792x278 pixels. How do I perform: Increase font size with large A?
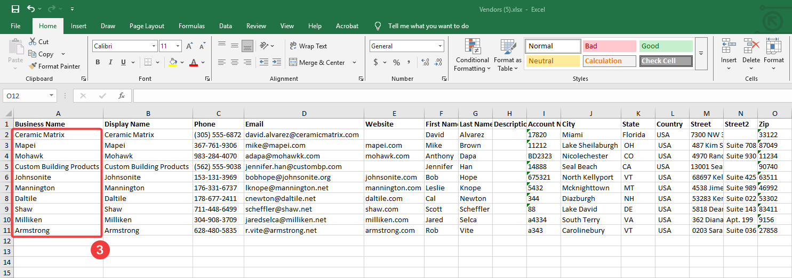coord(189,46)
